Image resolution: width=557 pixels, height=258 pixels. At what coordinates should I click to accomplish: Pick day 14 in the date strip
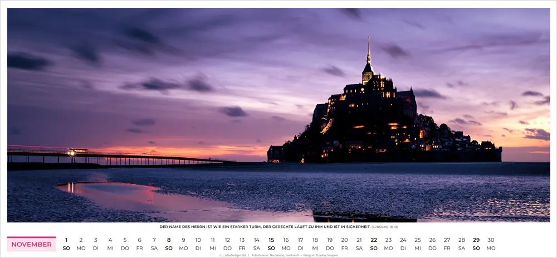(256, 240)
